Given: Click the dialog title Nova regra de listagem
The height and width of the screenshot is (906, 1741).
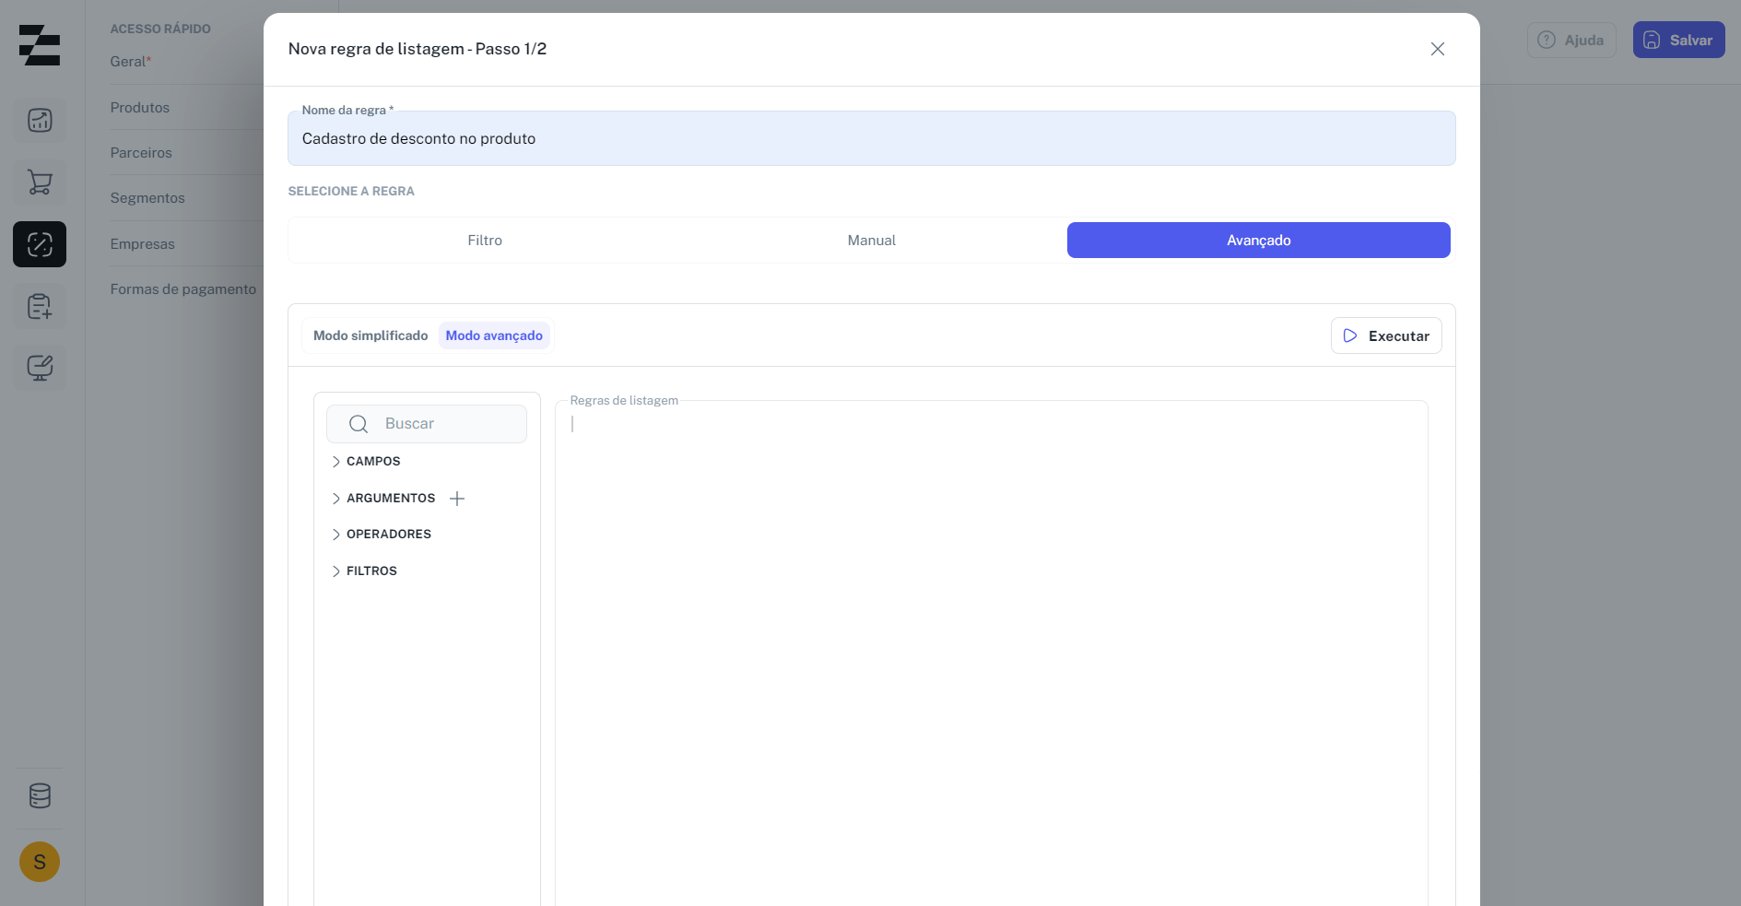Looking at the screenshot, I should 418,49.
